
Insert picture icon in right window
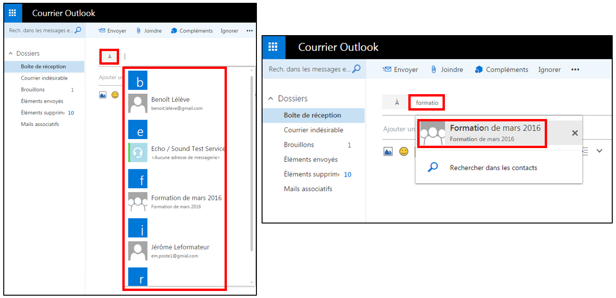coord(388,151)
